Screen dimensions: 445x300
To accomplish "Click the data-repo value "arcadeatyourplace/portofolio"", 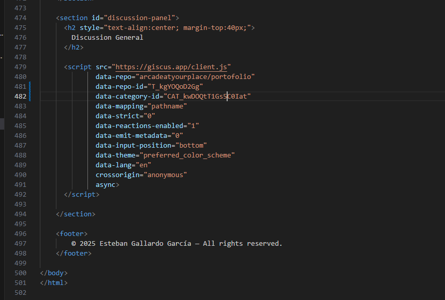I will click(x=195, y=76).
